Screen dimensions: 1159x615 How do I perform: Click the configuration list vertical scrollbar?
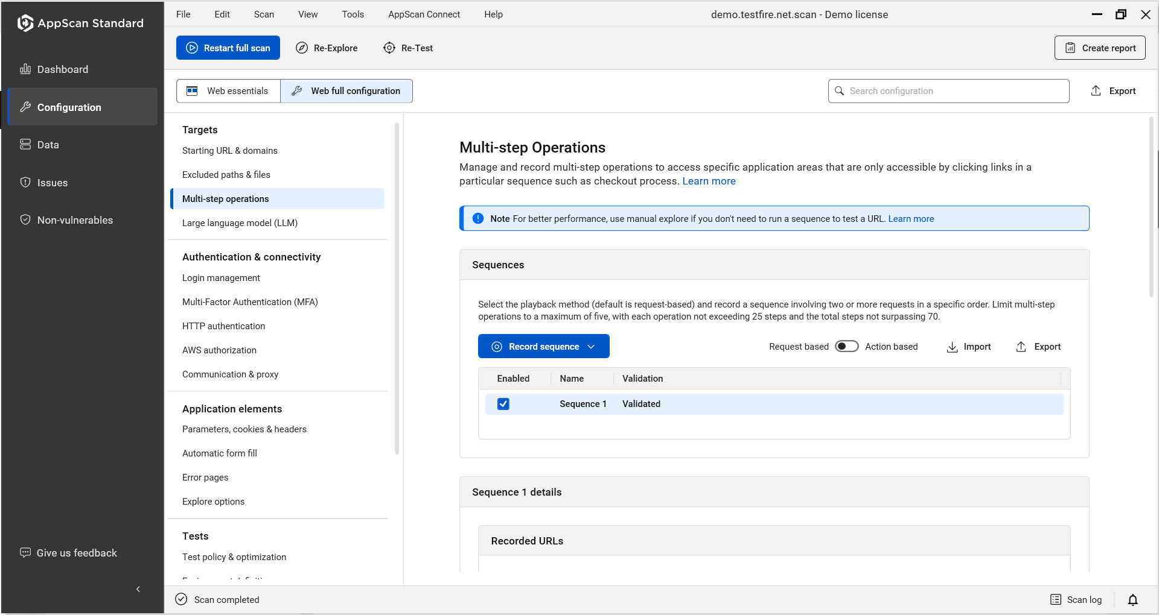(x=397, y=289)
